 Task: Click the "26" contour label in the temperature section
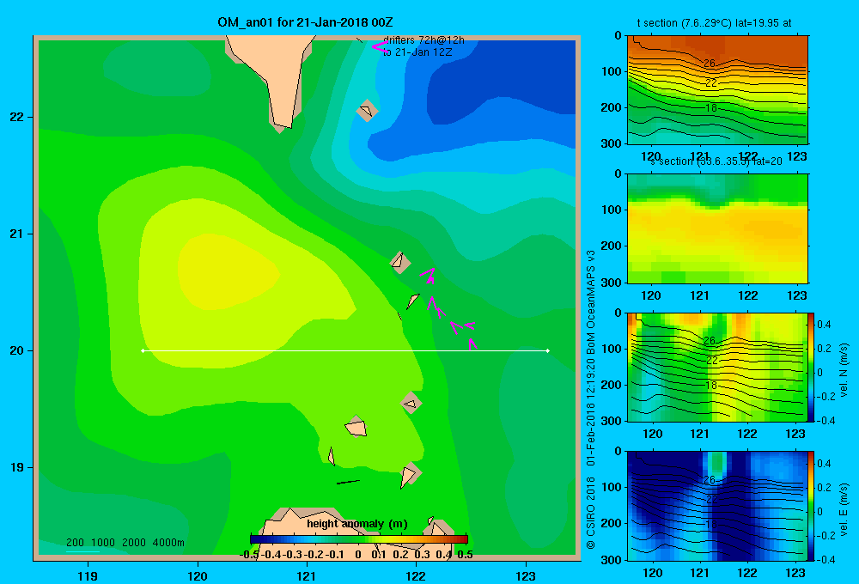[x=710, y=64]
